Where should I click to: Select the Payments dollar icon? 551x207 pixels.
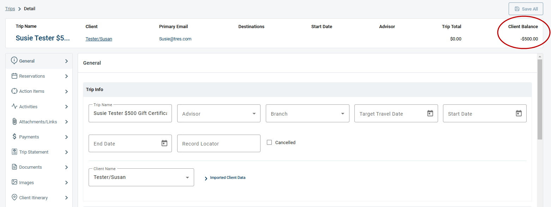tap(14, 137)
